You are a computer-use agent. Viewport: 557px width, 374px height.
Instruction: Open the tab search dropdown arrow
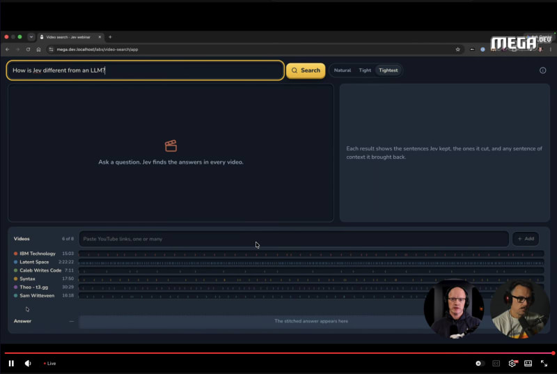(x=31, y=37)
